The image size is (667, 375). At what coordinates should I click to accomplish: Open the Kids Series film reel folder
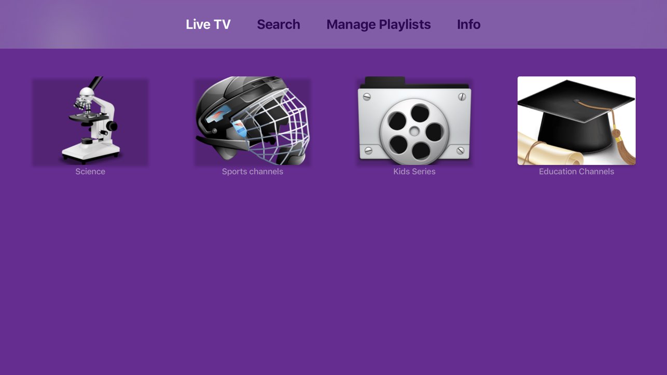coord(414,121)
